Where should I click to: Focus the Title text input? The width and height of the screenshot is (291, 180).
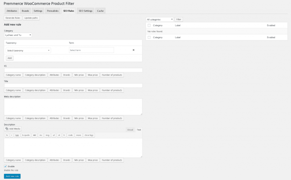pyautogui.click(x=73, y=85)
